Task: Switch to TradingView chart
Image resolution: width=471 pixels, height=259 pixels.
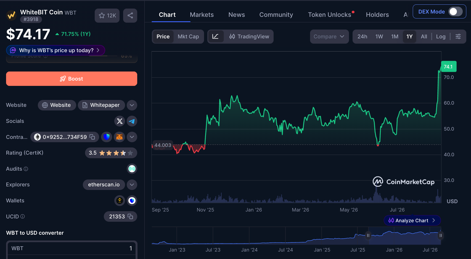Action: (x=249, y=36)
